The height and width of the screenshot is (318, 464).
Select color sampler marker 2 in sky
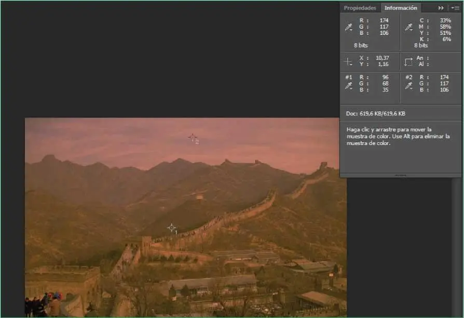[192, 137]
